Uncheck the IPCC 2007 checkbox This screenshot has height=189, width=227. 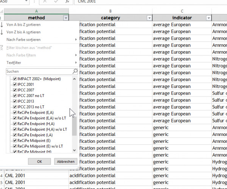(15, 90)
